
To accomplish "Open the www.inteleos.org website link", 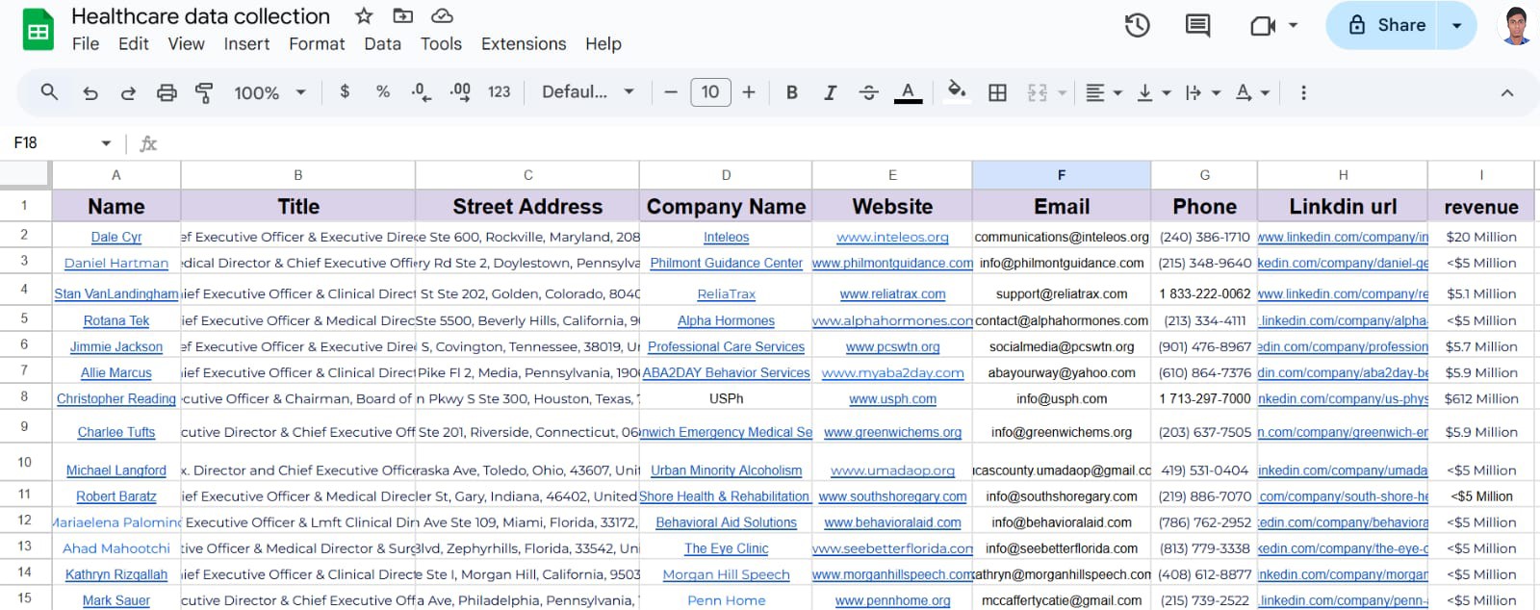I will (x=892, y=237).
